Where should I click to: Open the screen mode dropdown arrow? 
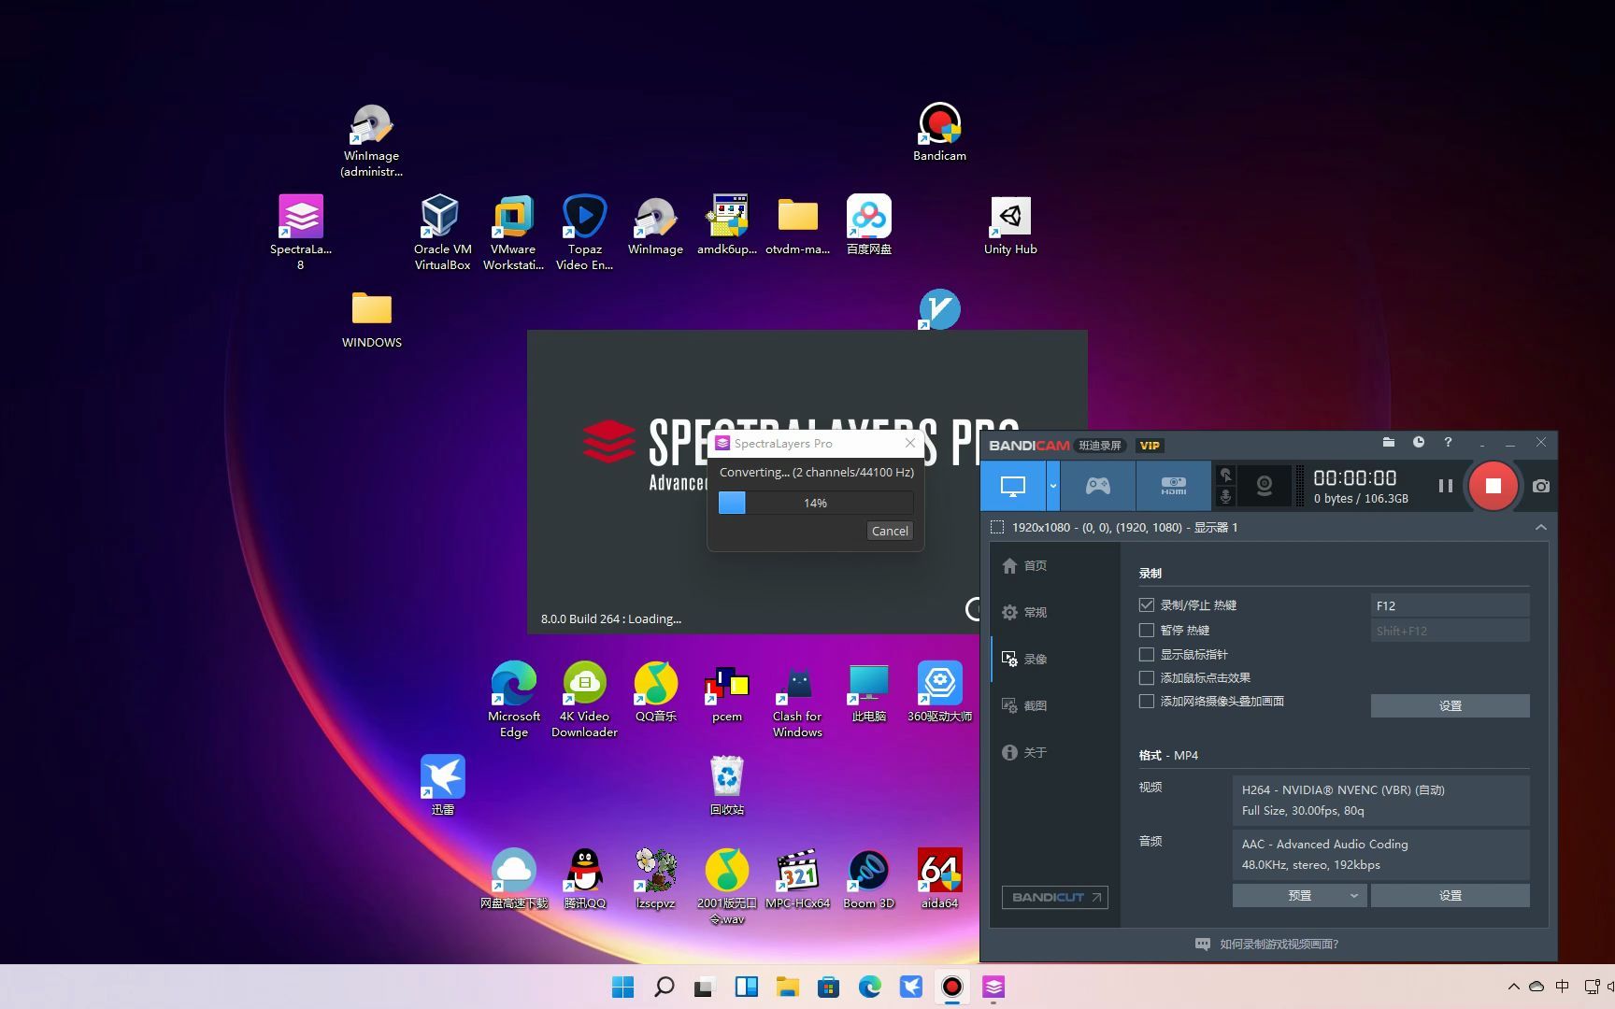click(x=1053, y=486)
